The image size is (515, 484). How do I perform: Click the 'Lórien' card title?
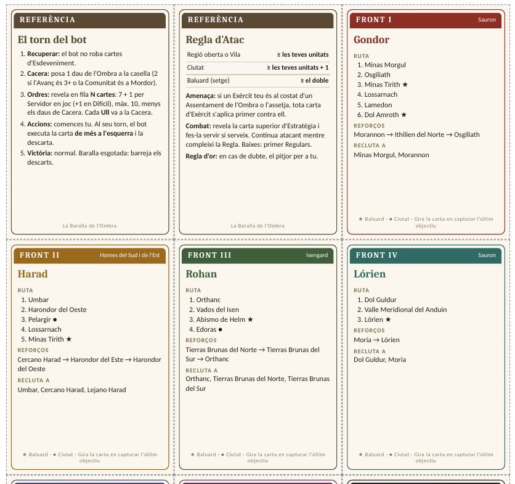click(370, 274)
